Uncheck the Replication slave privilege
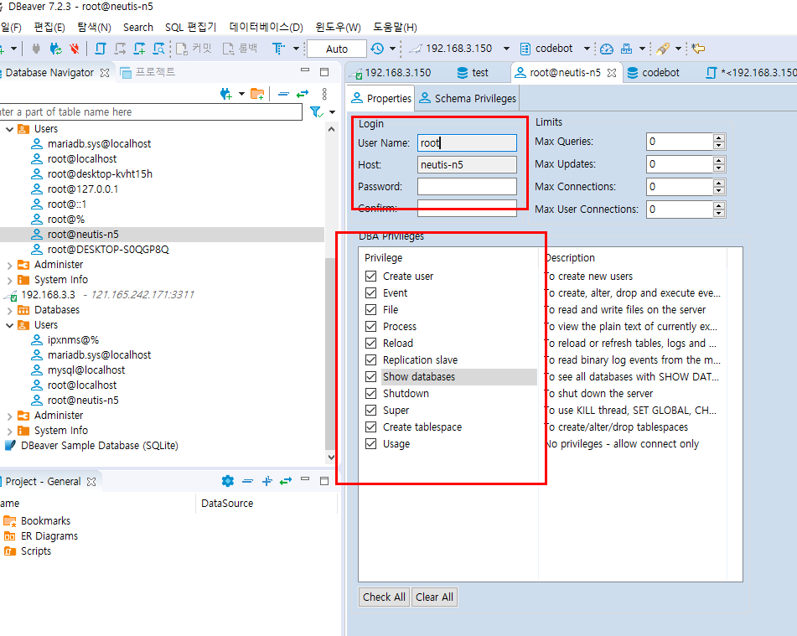 371,360
